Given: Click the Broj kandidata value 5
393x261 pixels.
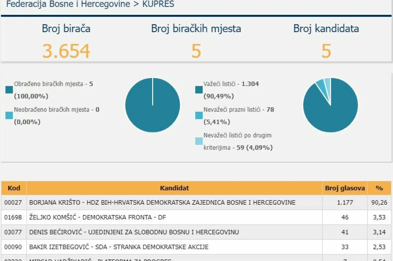Looking at the screenshot, I should pyautogui.click(x=326, y=50).
